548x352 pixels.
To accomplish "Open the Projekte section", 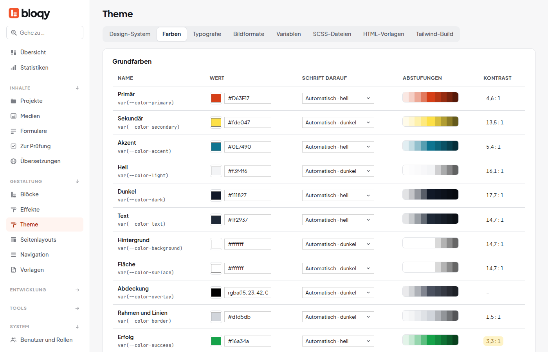I will tap(45, 101).
